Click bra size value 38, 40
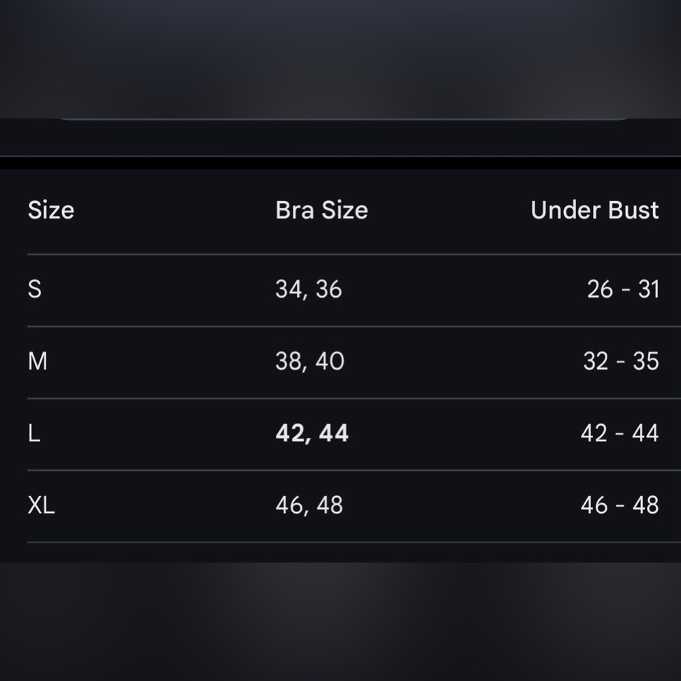Image resolution: width=681 pixels, height=681 pixels. point(310,362)
